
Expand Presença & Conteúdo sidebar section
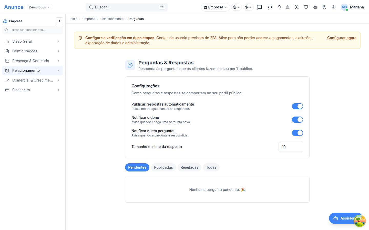click(x=33, y=61)
